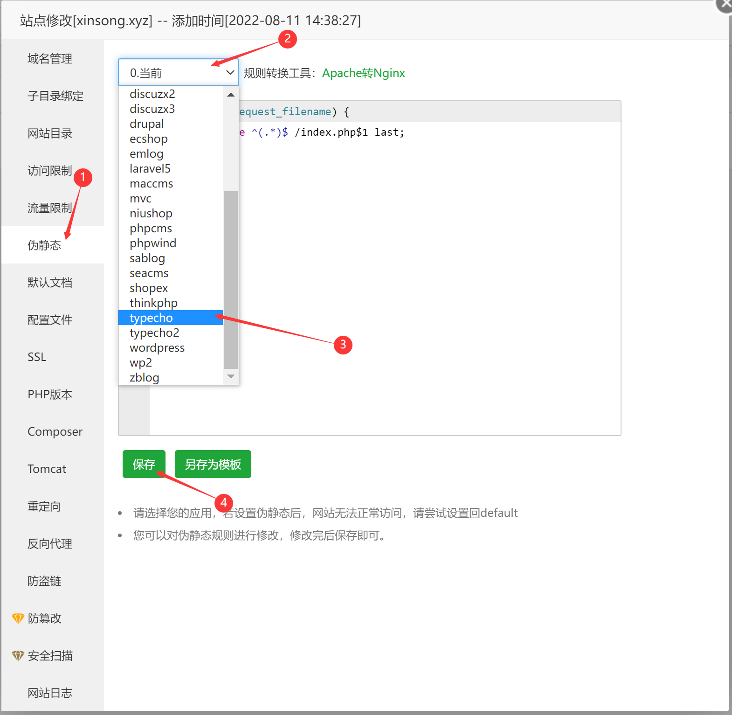Click the dropdown list scrollbar thumb

pyautogui.click(x=231, y=280)
